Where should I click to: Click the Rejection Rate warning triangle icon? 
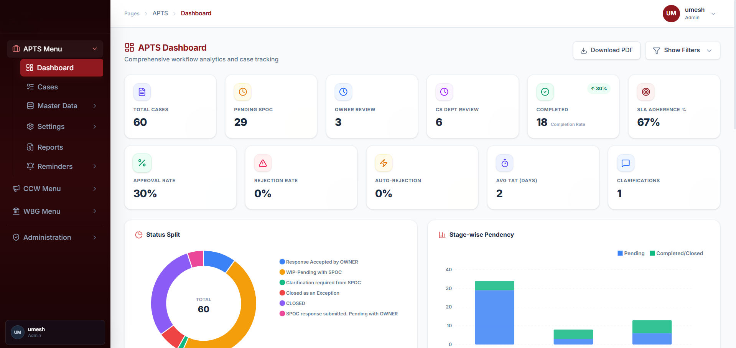(263, 163)
